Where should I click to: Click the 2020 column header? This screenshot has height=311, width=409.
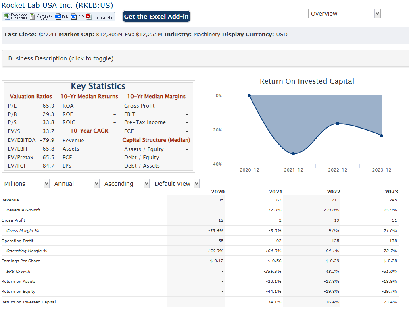pos(218,192)
